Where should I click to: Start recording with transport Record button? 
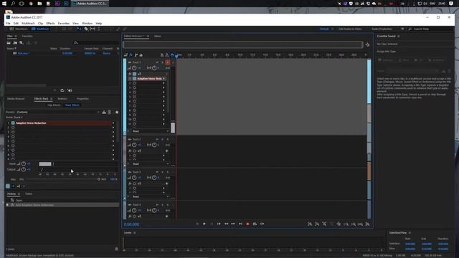247,224
